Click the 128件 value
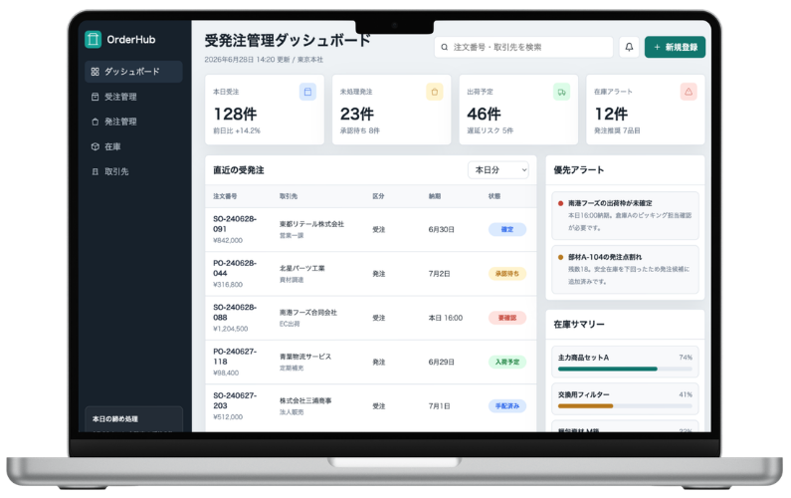 [x=235, y=115]
